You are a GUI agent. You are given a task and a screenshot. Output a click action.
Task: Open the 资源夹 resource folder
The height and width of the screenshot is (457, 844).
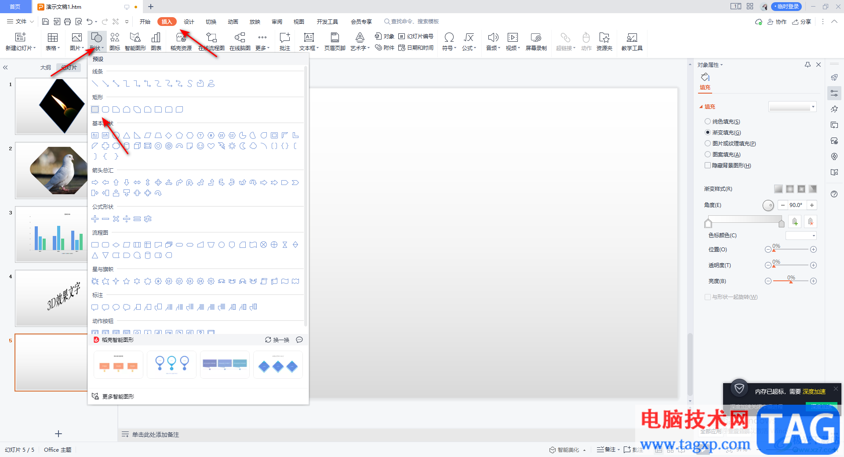coord(604,41)
